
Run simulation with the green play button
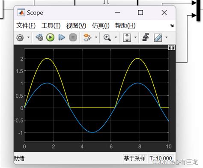coord(50,37)
